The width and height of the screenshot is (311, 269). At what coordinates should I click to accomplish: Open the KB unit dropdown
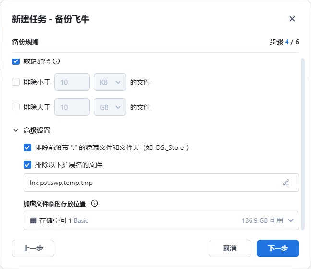pyautogui.click(x=109, y=82)
